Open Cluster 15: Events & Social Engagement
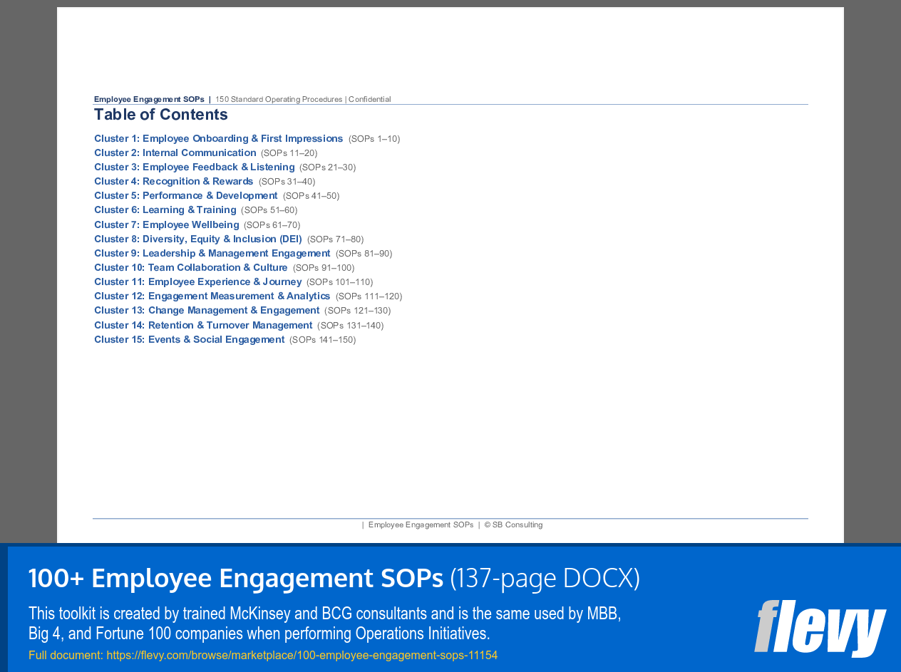901x672 pixels. pos(189,339)
